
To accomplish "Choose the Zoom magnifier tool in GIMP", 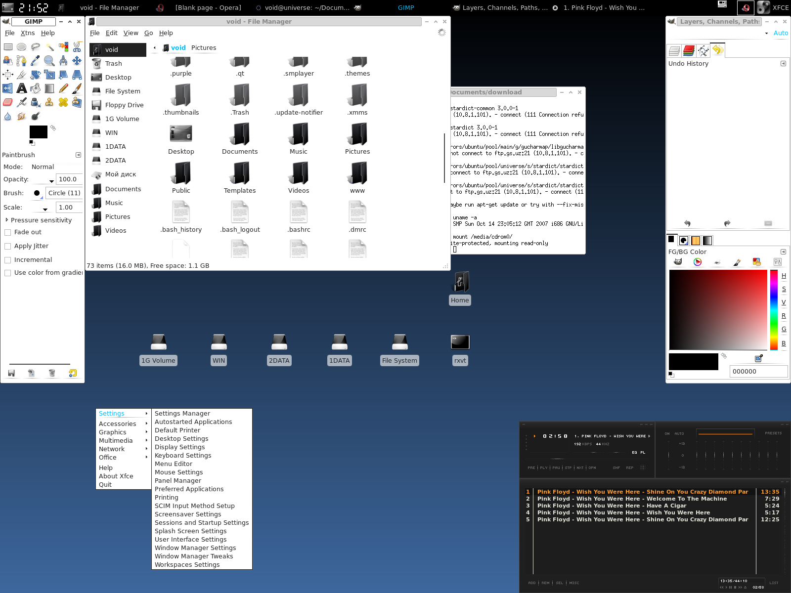I will [49, 61].
